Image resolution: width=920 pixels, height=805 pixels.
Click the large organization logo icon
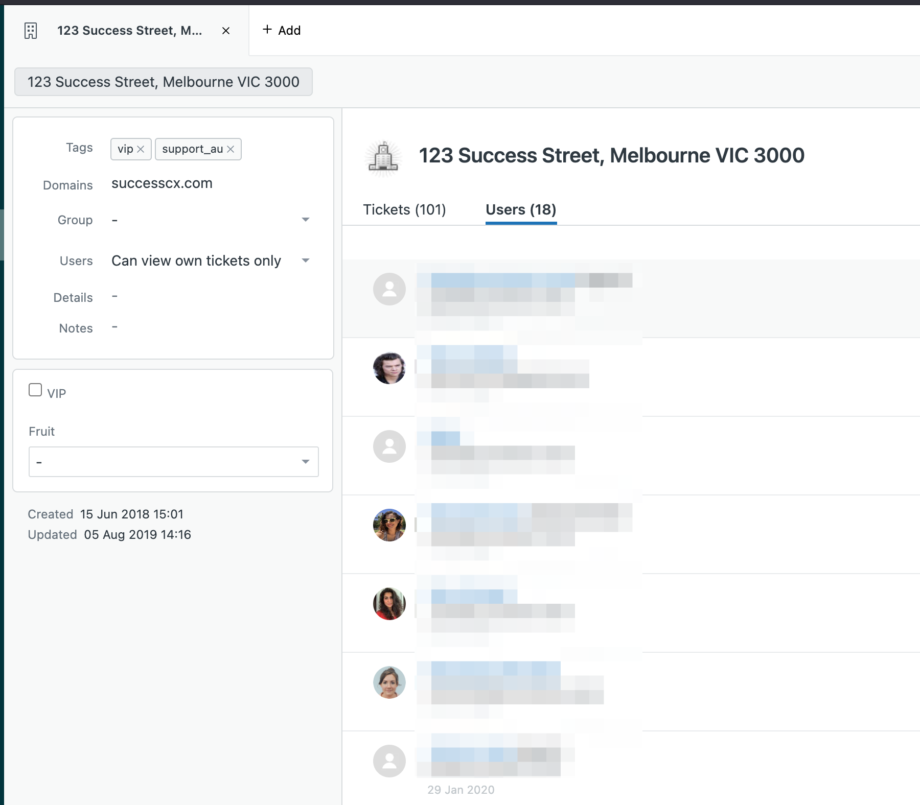coord(383,158)
